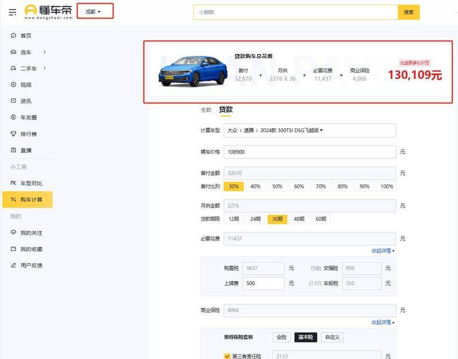Click the 首付金额 field
This screenshot has height=359, width=458.
[x=310, y=173]
